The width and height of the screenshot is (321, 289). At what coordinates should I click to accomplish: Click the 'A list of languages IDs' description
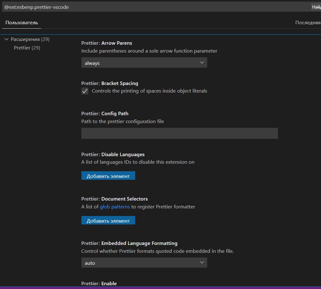[138, 162]
